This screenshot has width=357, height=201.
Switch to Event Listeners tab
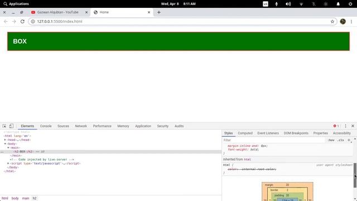tap(268, 133)
